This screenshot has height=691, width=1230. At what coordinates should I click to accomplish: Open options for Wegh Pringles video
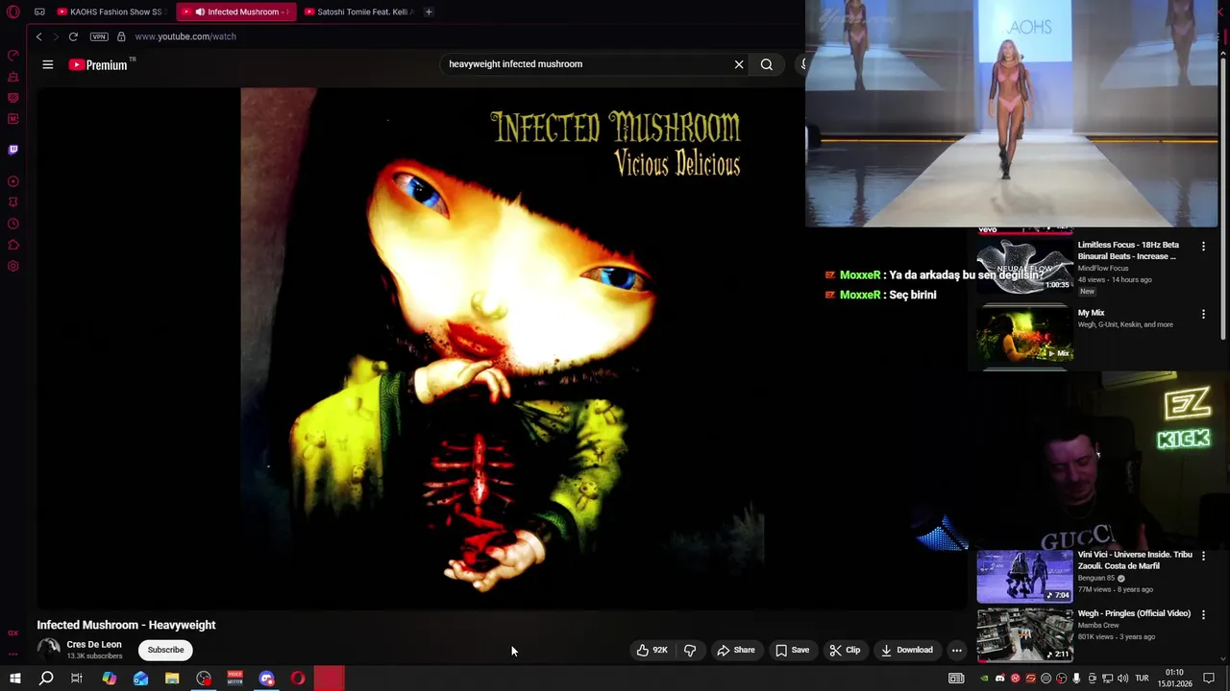(1203, 614)
